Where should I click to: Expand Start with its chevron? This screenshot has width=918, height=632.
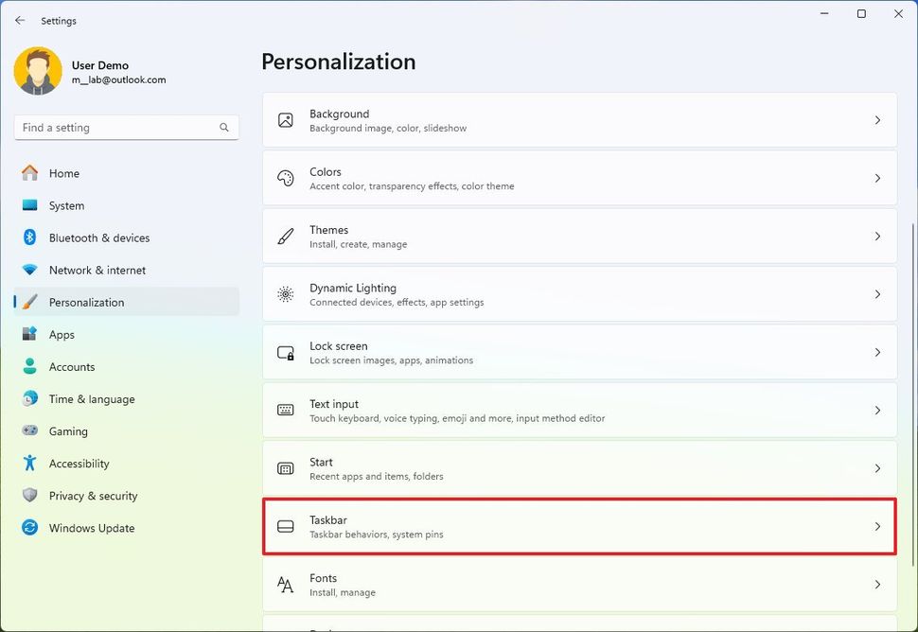tap(877, 468)
